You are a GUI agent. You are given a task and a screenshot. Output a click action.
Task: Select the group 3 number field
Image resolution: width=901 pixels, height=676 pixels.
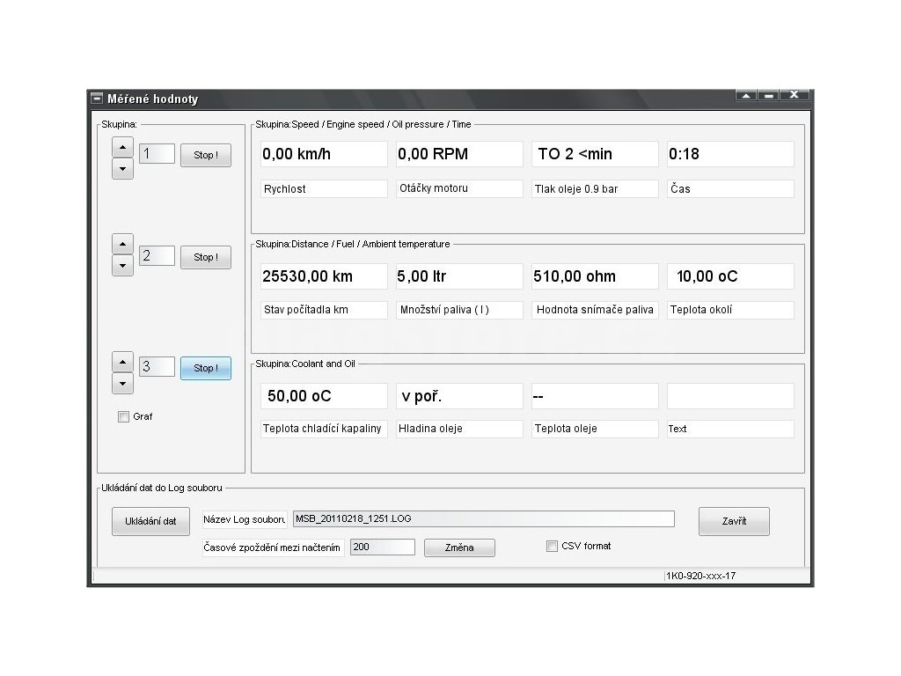point(157,366)
